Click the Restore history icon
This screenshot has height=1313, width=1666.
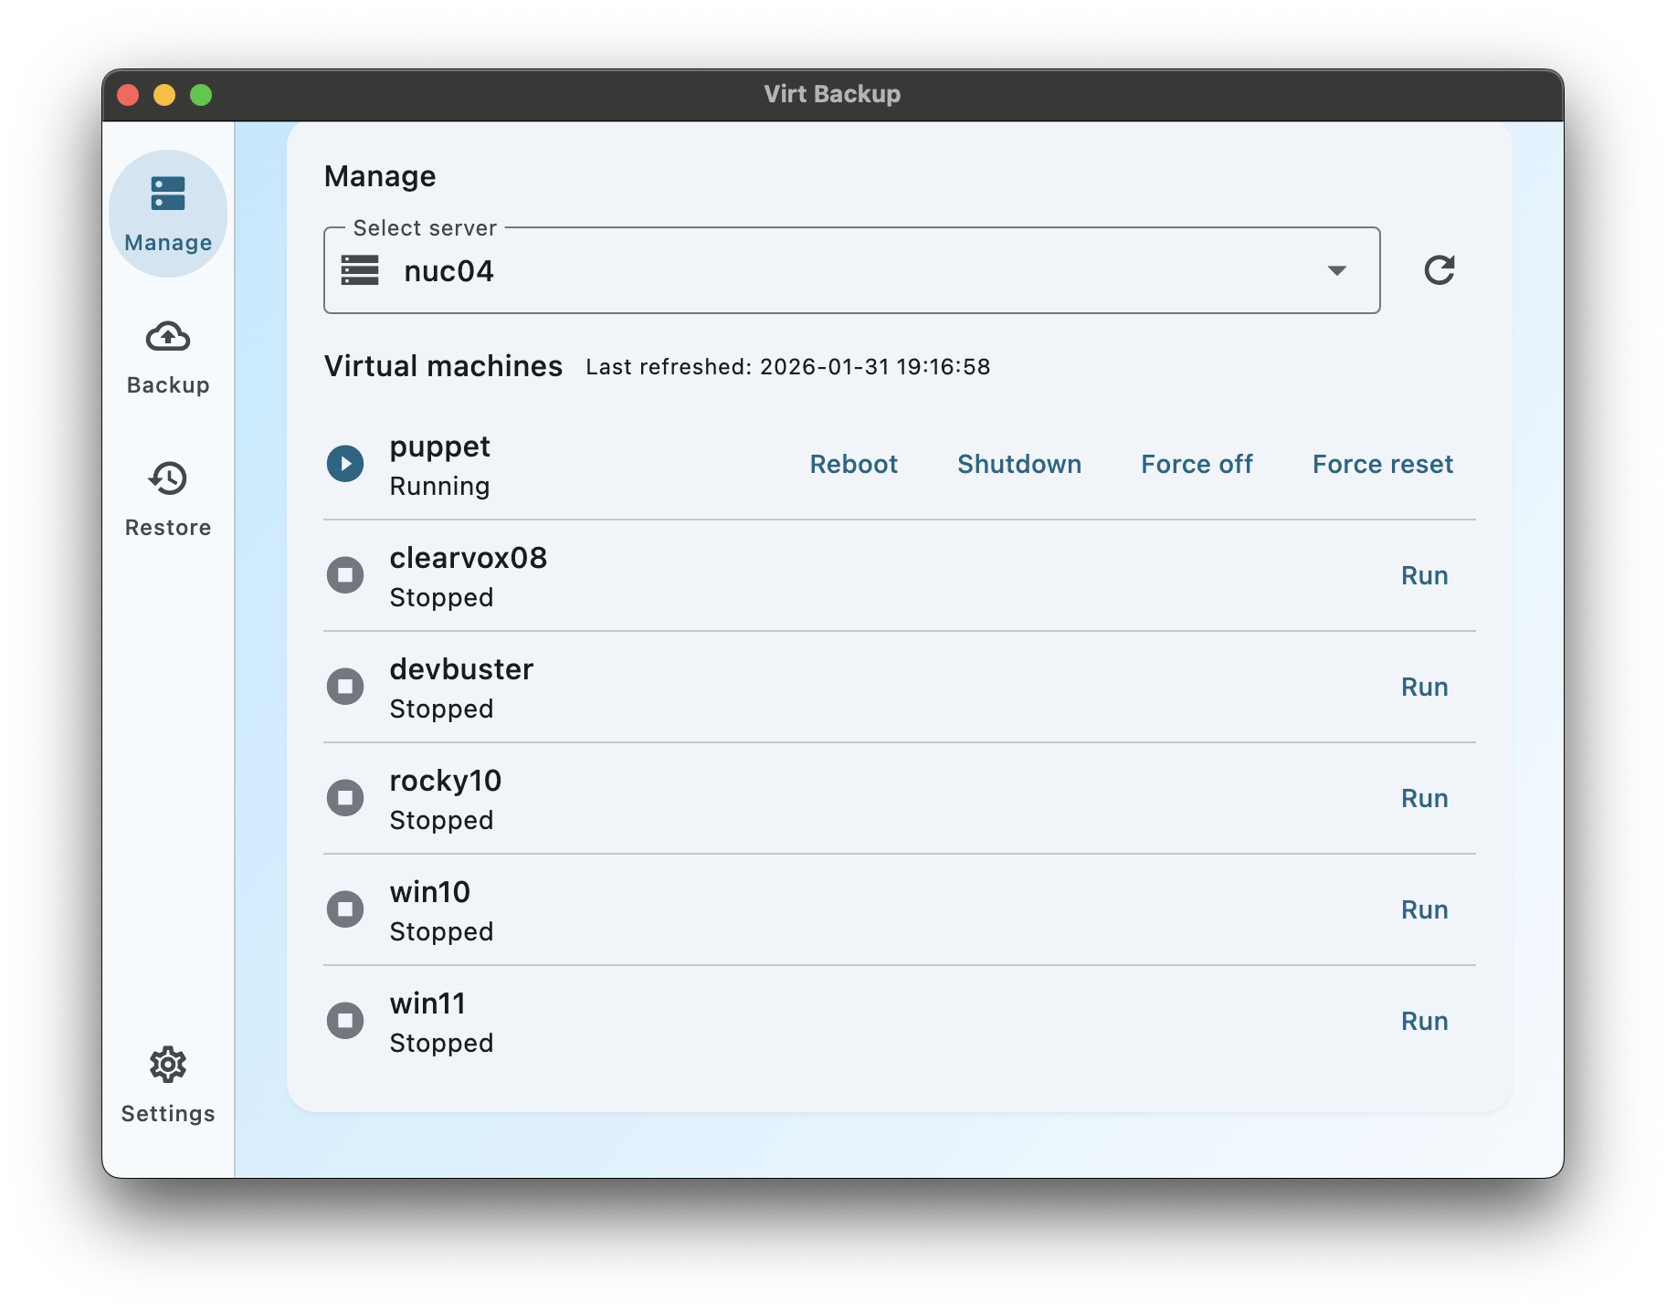167,479
